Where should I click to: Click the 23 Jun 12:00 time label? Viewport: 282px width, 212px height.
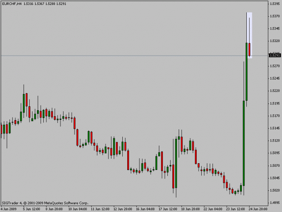tap(236, 209)
